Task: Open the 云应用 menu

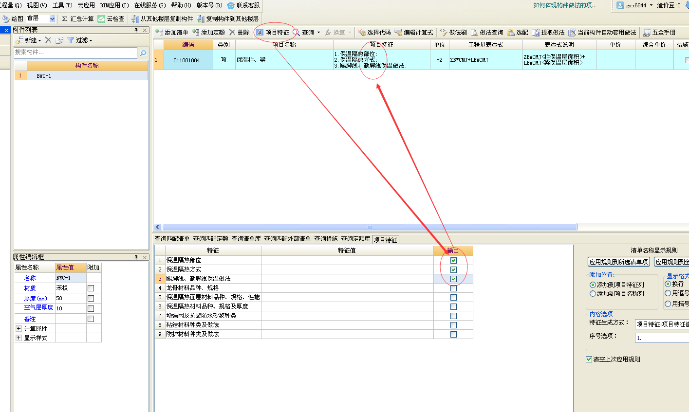Action: pyautogui.click(x=86, y=5)
